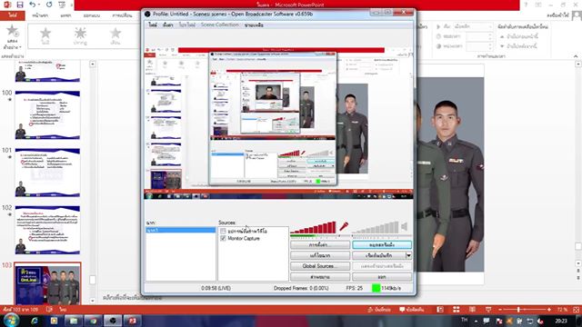
Task: Uncheck the Monitor Capture source
Action: click(223, 238)
